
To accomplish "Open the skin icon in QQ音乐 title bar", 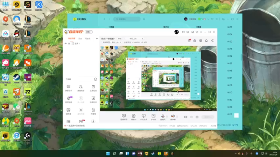I will [212, 19].
